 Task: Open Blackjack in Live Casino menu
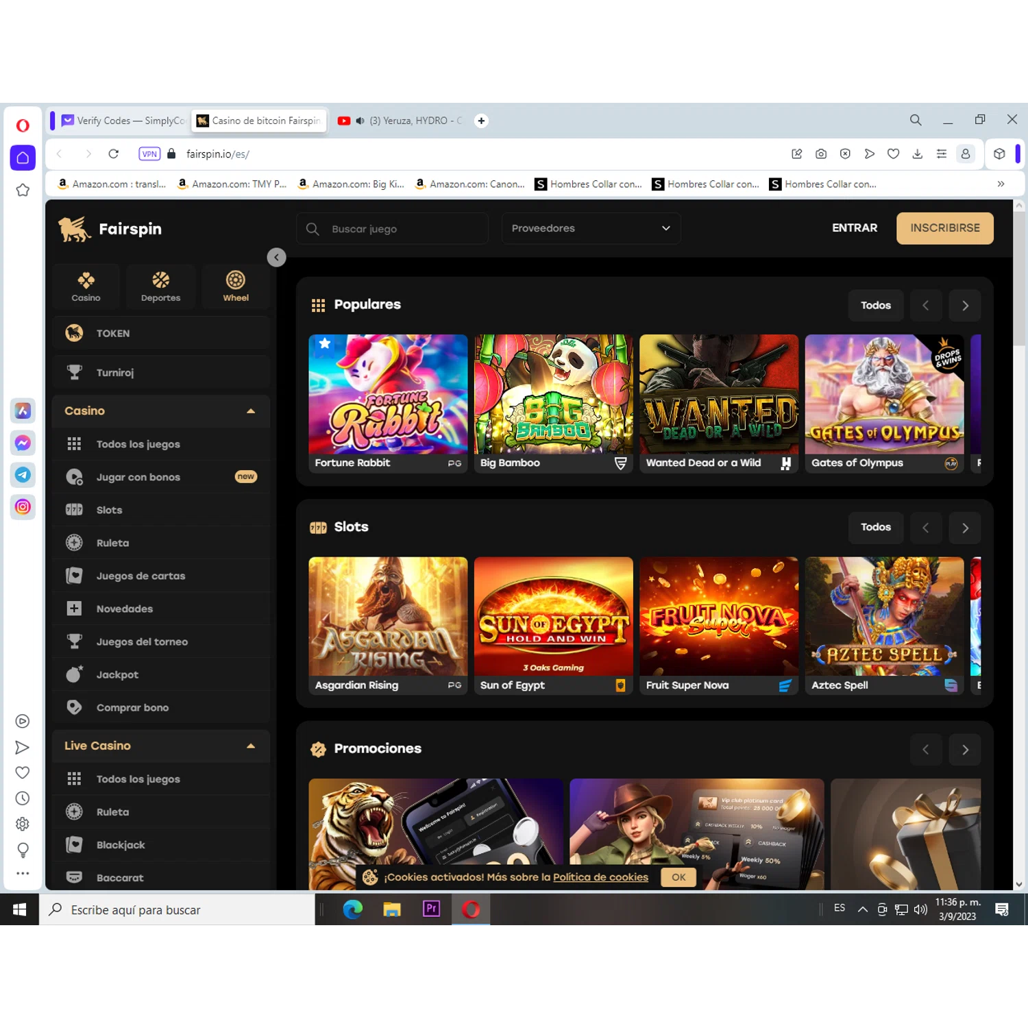click(161, 845)
